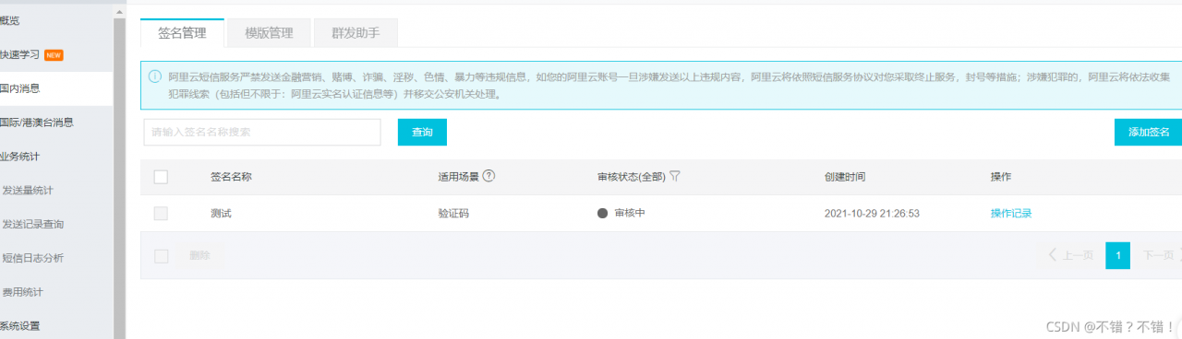Expand 业务统计 in the sidebar

tap(20, 157)
